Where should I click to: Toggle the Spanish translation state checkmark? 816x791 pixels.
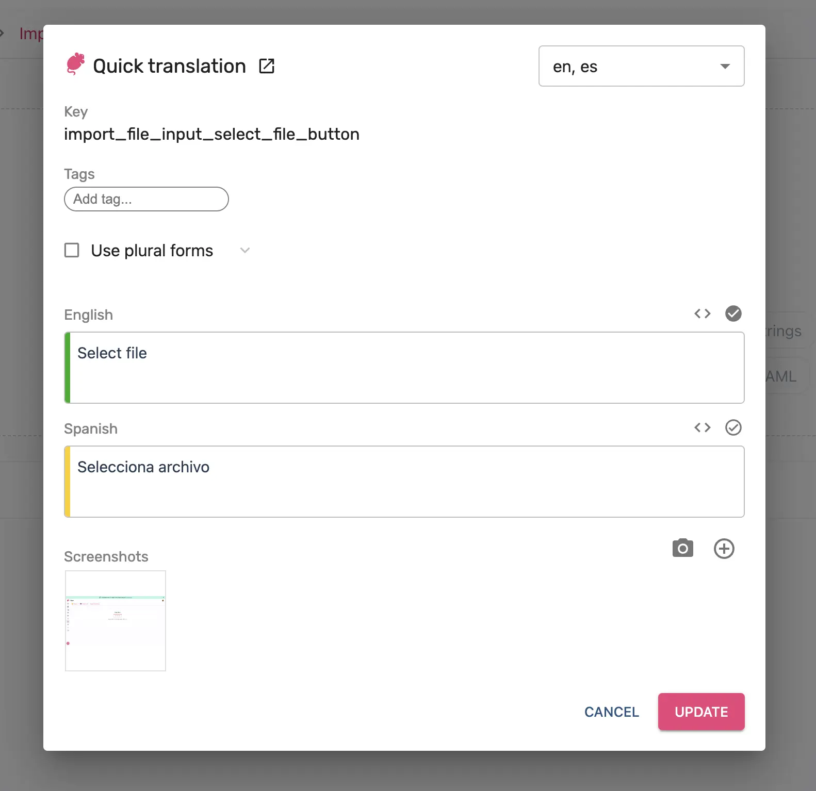click(x=733, y=427)
